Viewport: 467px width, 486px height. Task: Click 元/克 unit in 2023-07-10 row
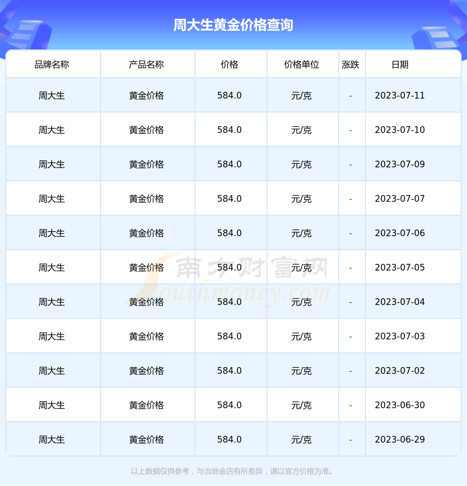[x=302, y=130]
